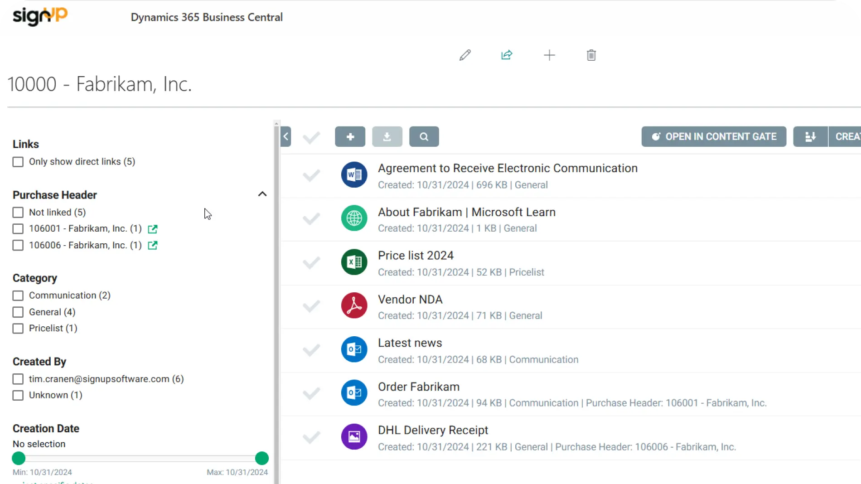
Task: Select checkmark for DHL Delivery Receipt row
Action: point(311,437)
